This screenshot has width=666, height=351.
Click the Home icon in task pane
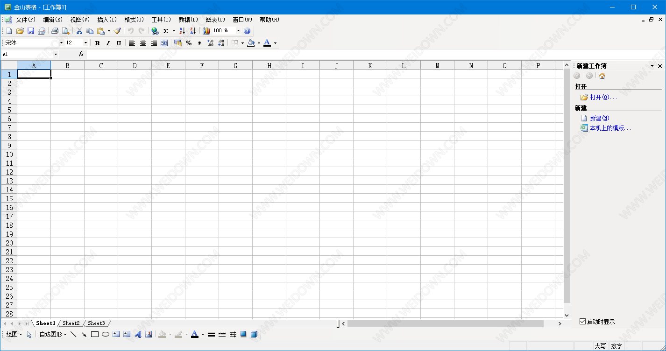[602, 76]
